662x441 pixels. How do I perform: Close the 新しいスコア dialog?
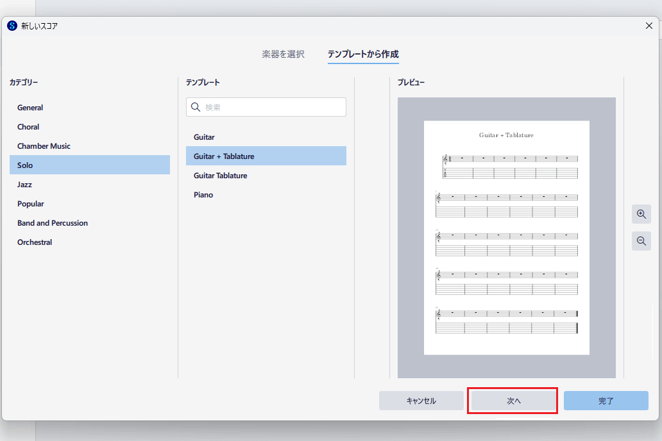point(649,26)
